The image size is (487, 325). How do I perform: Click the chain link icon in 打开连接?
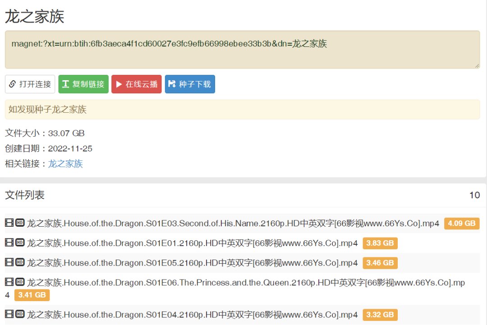pos(13,84)
